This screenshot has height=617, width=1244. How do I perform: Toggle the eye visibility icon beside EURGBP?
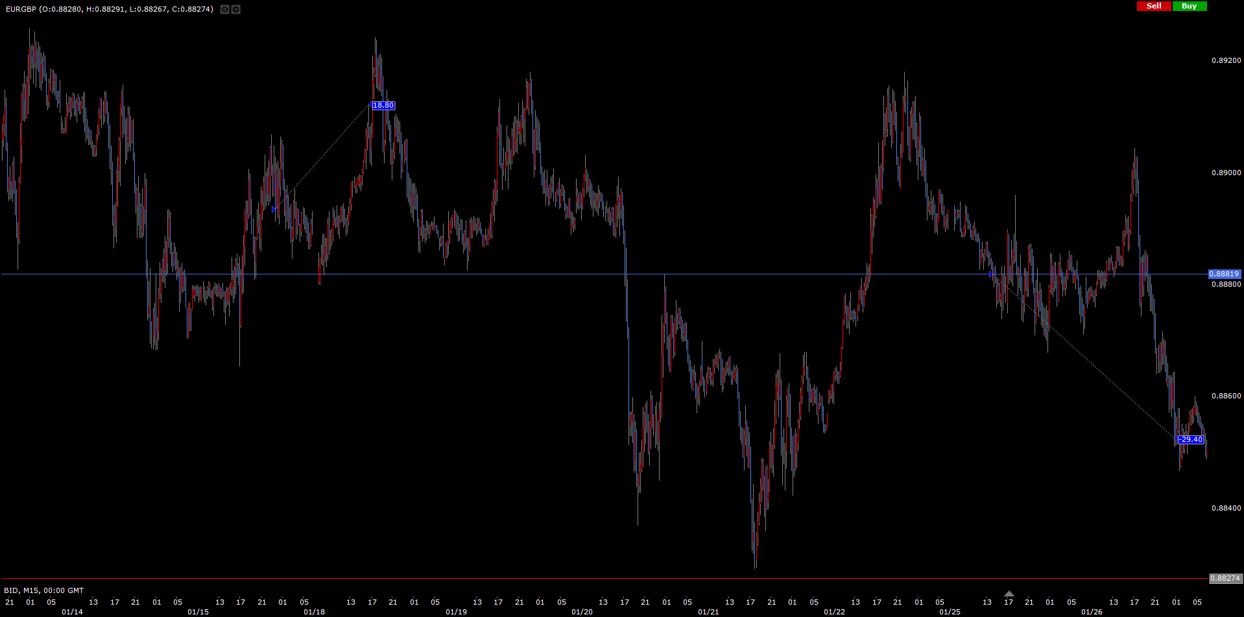point(224,9)
